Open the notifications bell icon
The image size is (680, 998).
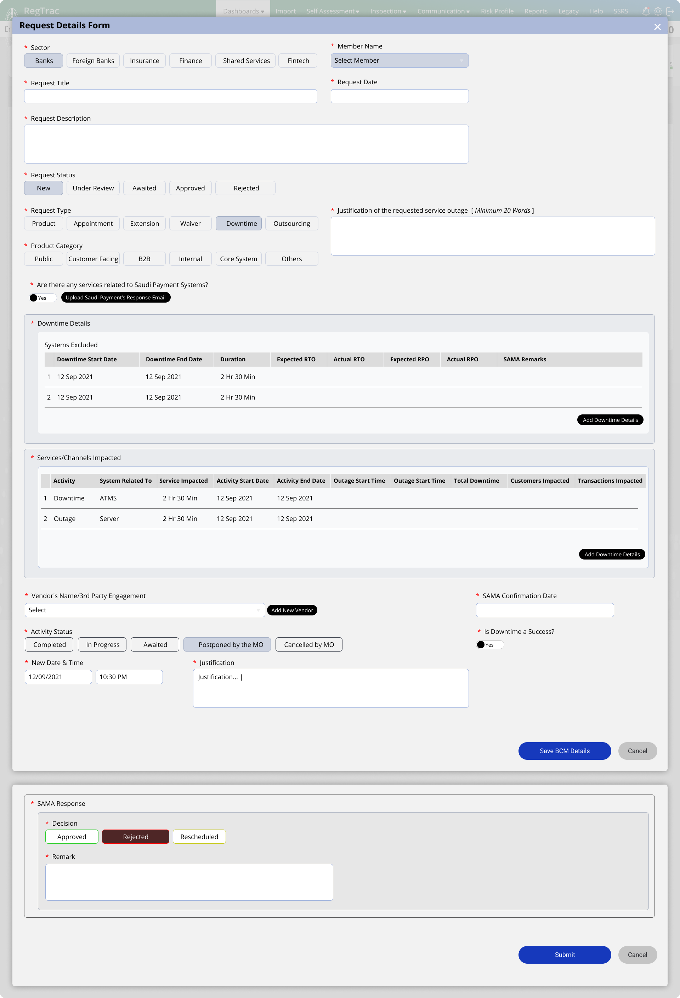coord(646,11)
